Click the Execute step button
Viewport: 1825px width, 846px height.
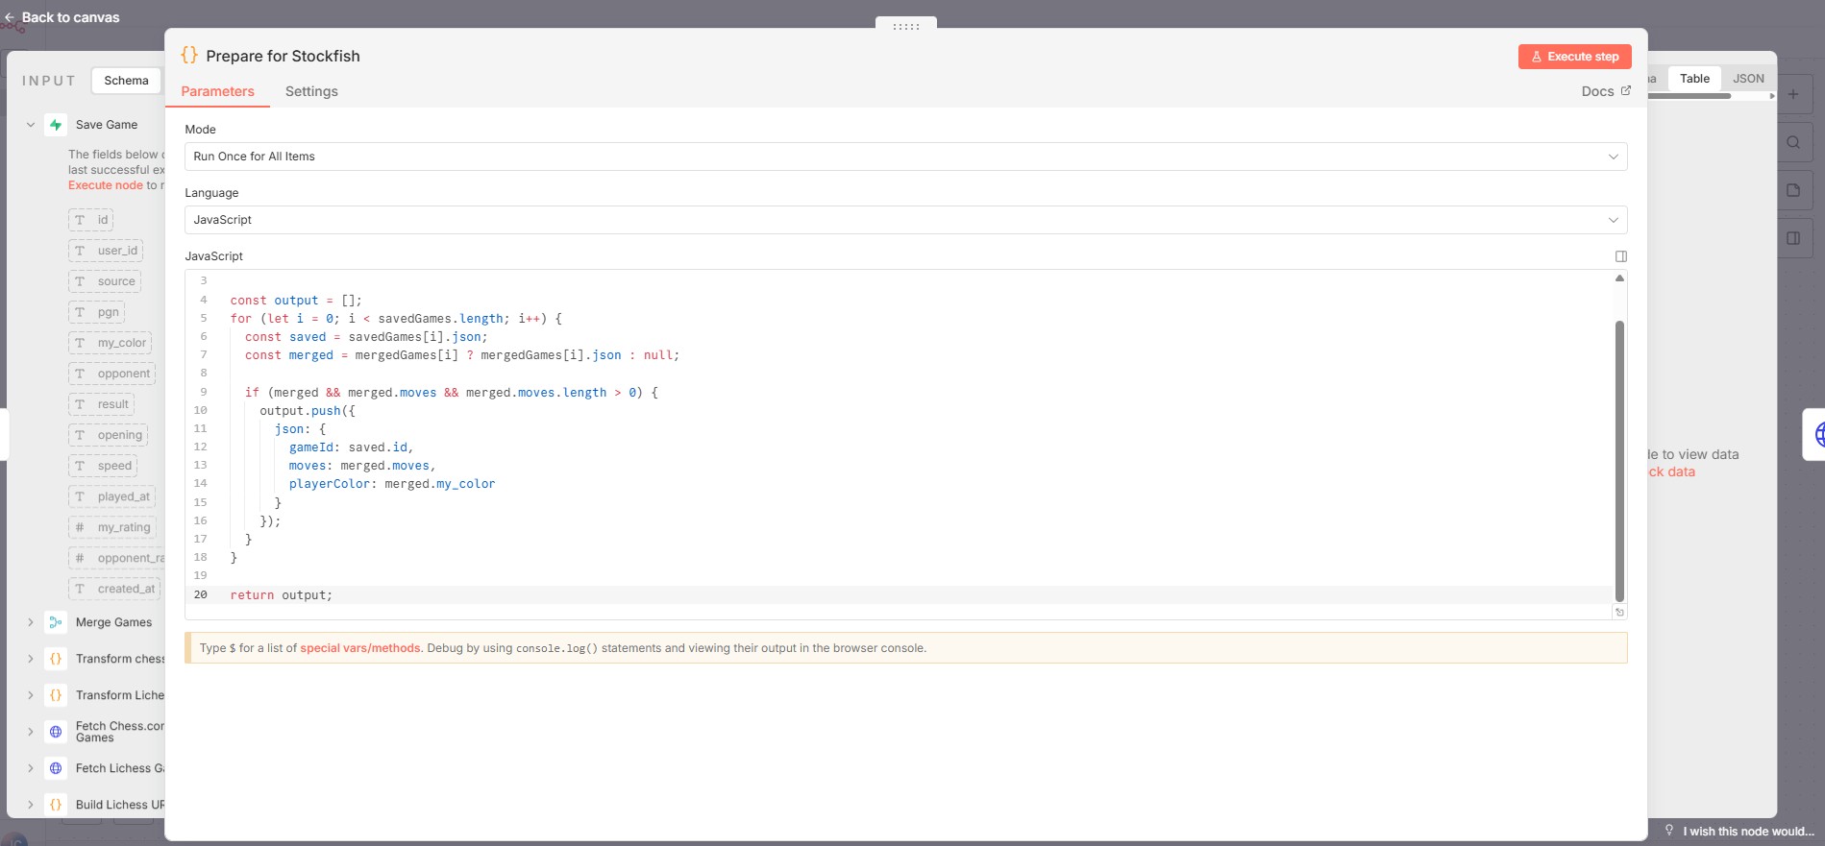(1574, 57)
